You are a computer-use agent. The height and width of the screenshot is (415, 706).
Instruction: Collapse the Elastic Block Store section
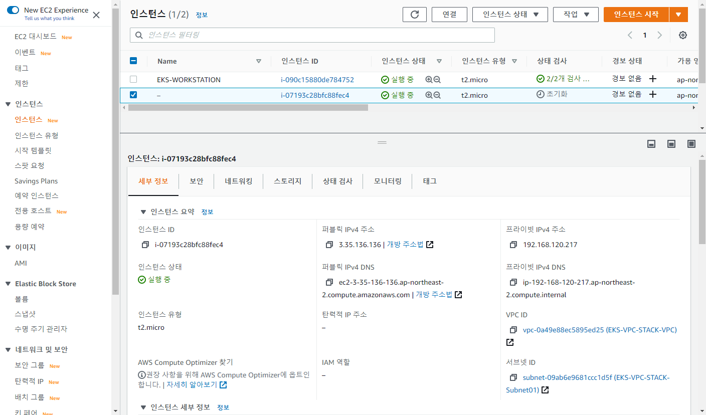pos(8,284)
